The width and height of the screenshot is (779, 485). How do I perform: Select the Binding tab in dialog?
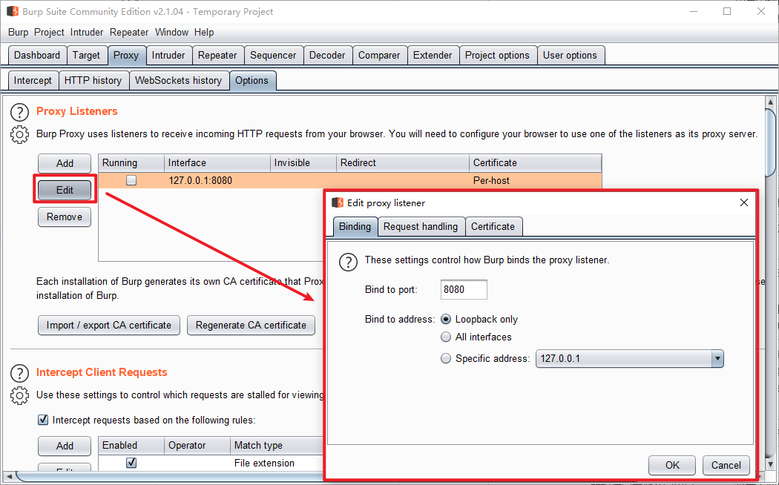(355, 226)
